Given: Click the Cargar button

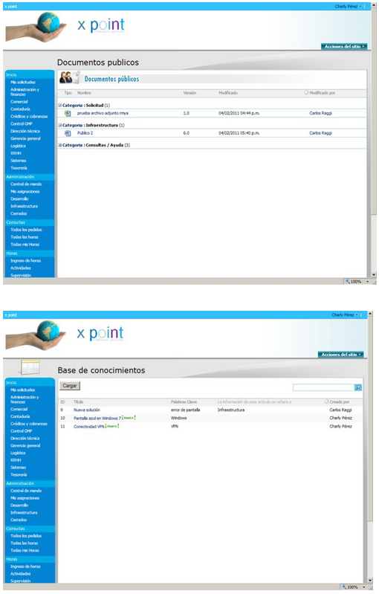Looking at the screenshot, I should pyautogui.click(x=70, y=386).
